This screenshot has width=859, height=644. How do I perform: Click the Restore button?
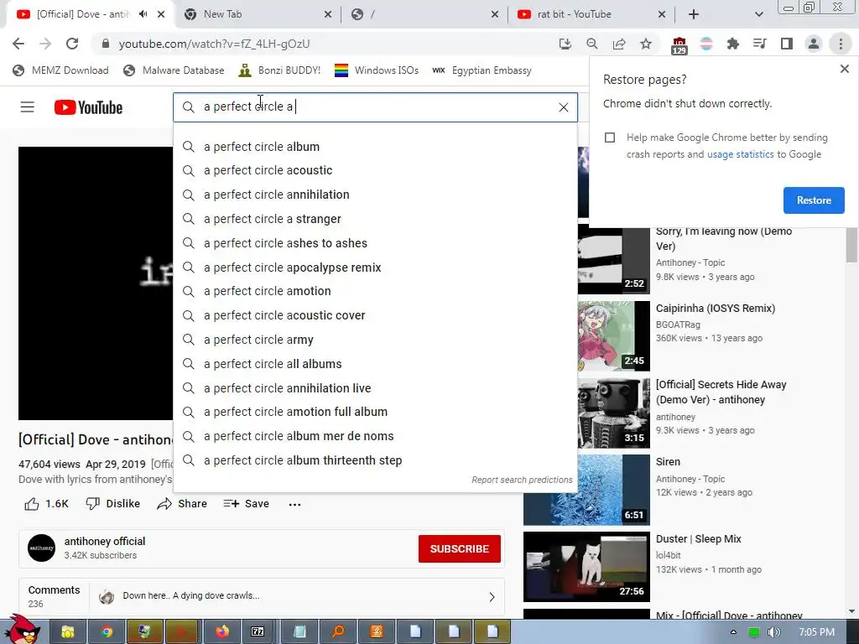tap(814, 200)
